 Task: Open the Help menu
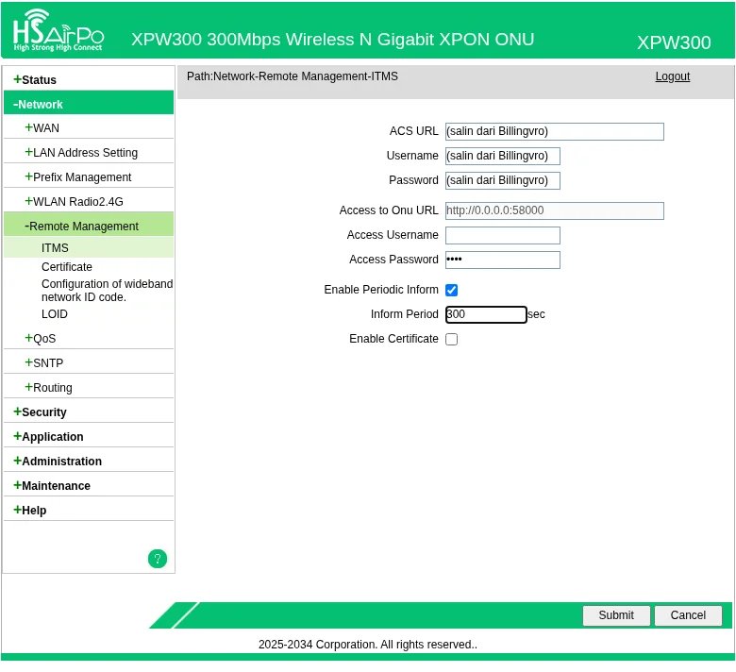pyautogui.click(x=89, y=510)
